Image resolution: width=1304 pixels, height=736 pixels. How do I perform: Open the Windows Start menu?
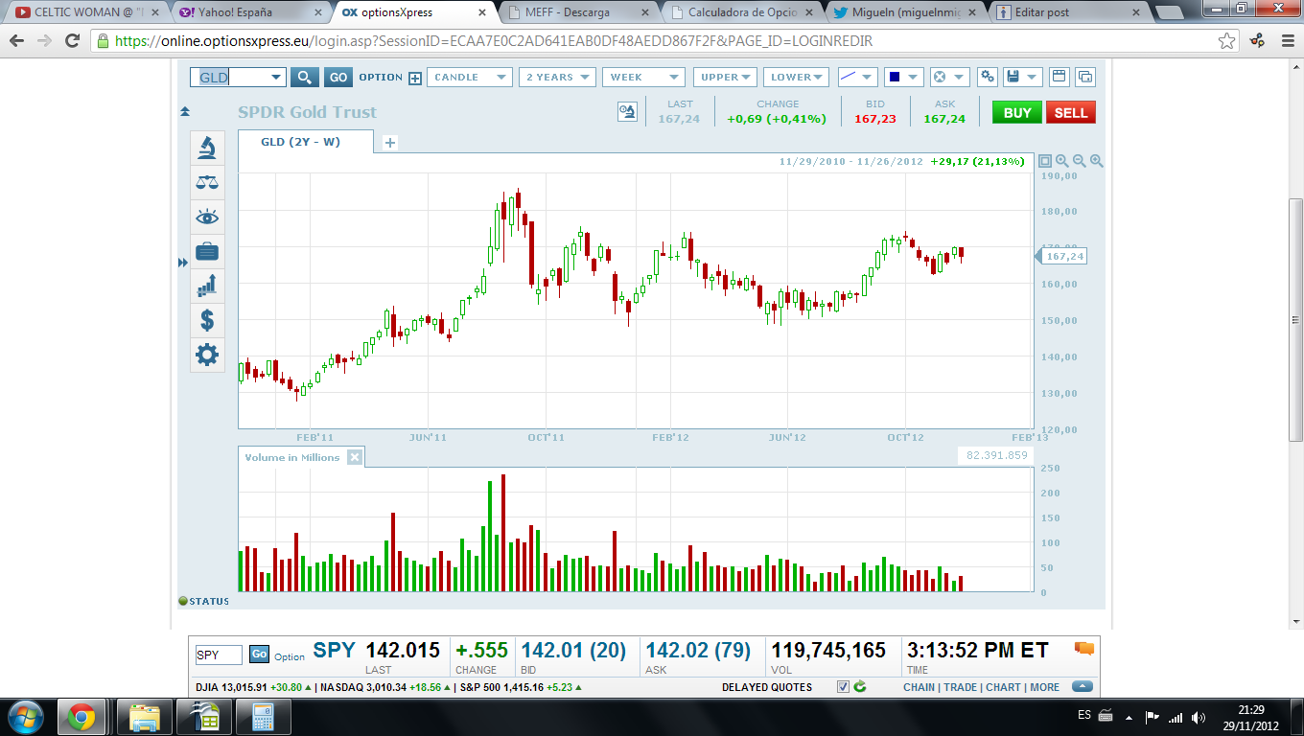(24, 717)
